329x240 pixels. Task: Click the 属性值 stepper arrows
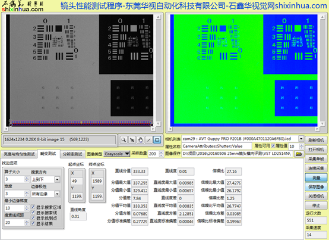tap(302, 146)
